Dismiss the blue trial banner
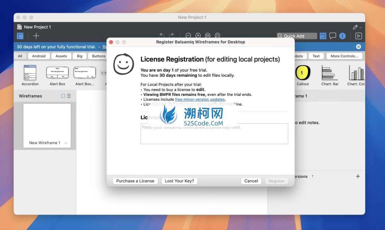The height and width of the screenshot is (230, 385). [359, 47]
